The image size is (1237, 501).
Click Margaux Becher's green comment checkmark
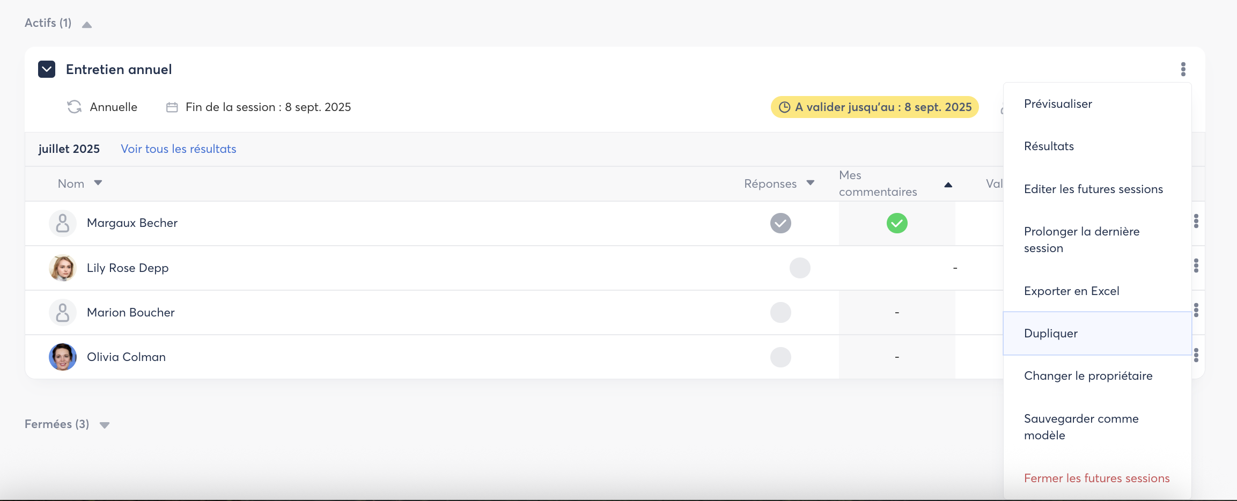[896, 223]
